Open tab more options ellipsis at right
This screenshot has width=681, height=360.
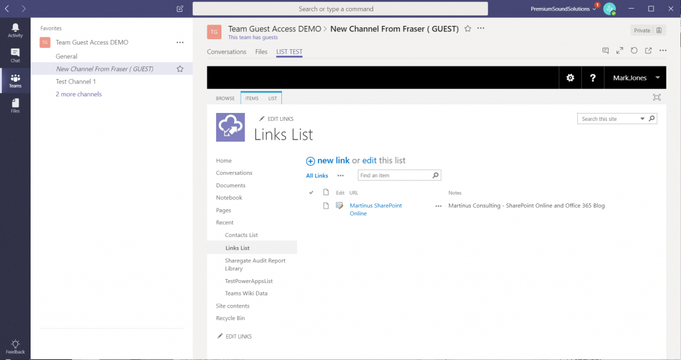tap(663, 50)
